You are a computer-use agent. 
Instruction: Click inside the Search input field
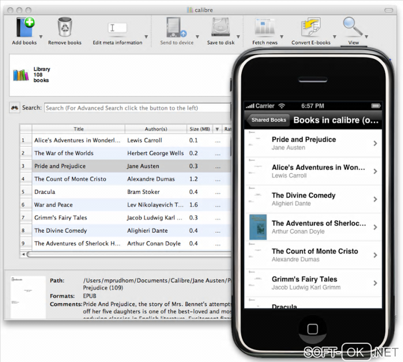(x=138, y=108)
